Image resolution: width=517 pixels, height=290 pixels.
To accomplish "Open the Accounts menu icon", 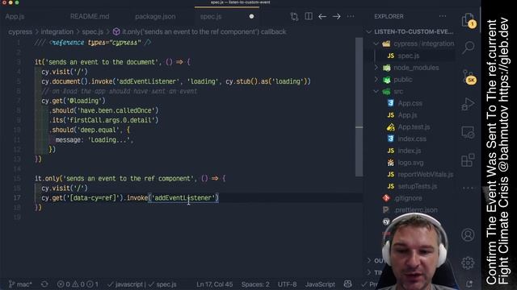I will tap(468, 234).
